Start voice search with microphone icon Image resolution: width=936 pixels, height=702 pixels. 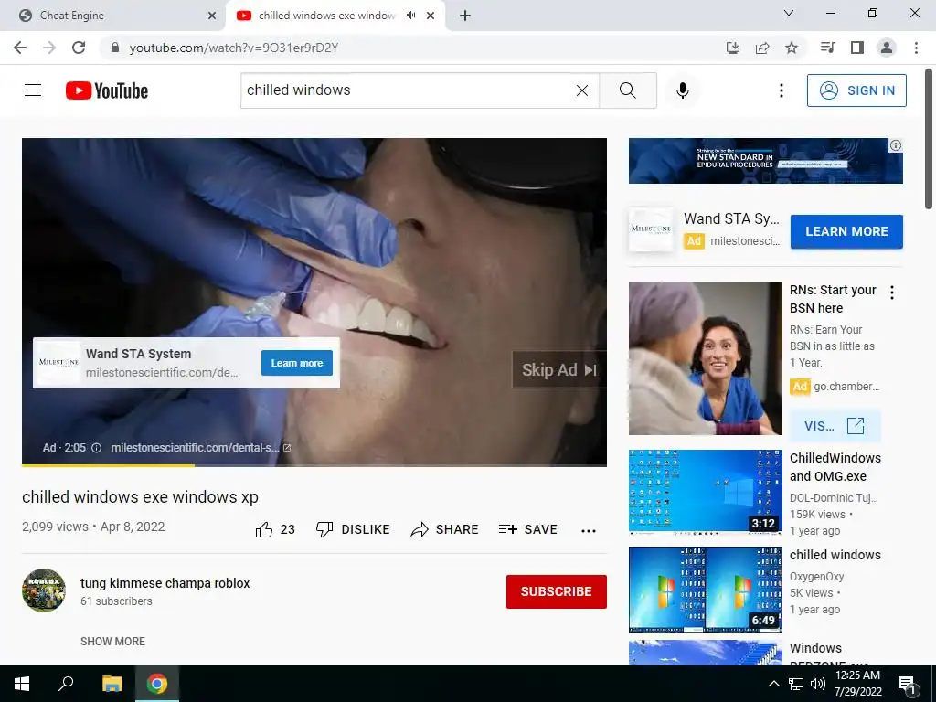coord(683,90)
